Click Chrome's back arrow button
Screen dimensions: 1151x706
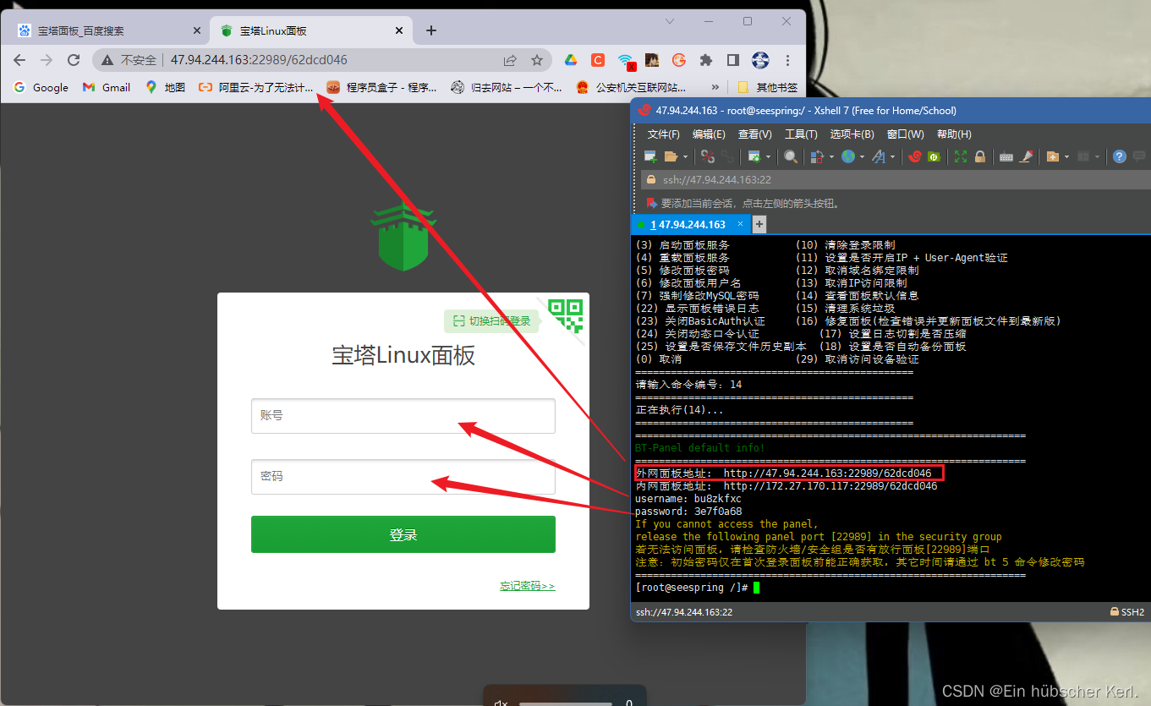point(19,60)
